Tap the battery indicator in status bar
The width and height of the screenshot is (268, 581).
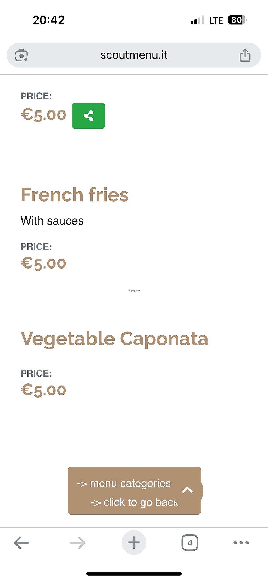(x=237, y=20)
